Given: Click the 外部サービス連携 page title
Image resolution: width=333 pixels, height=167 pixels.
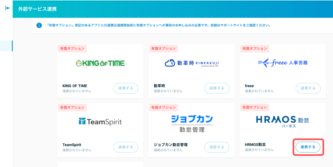Looking at the screenshot, I should [37, 9].
